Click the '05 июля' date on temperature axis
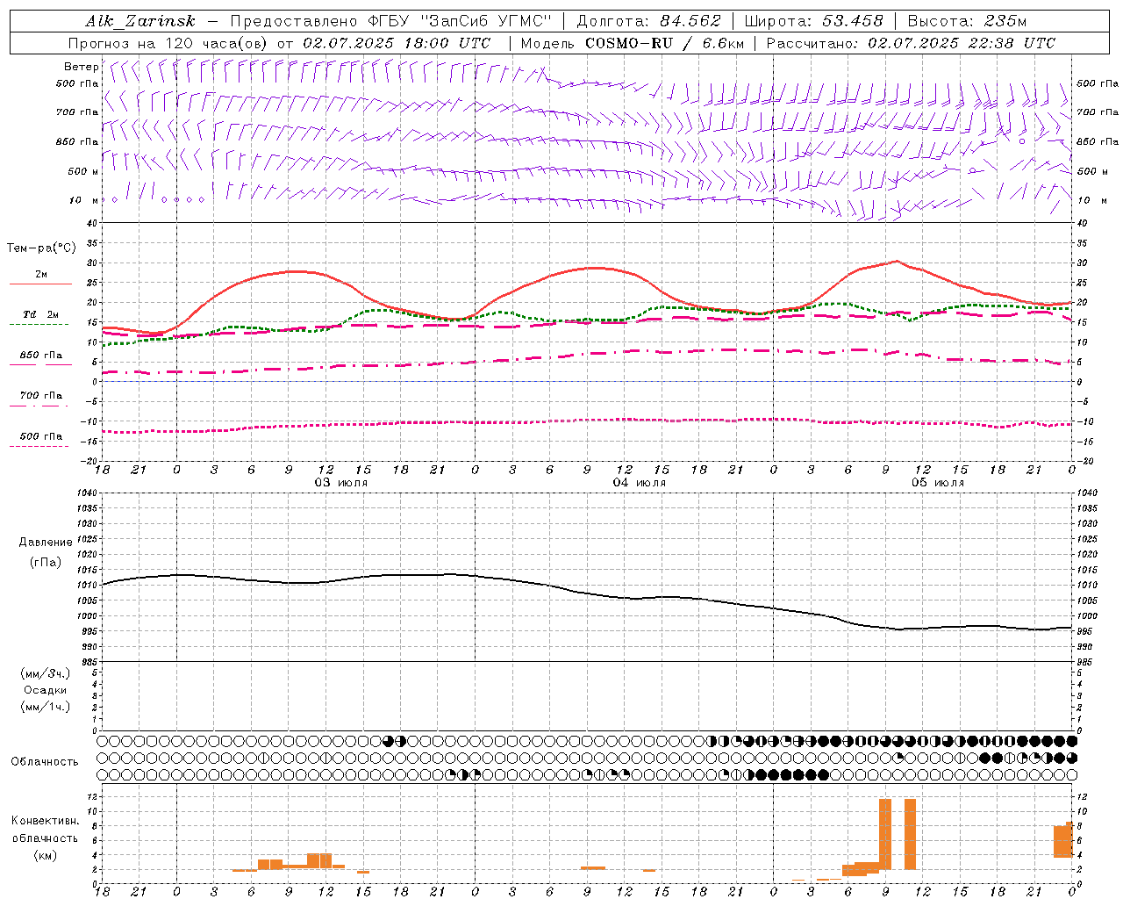The image size is (1123, 899). [937, 483]
